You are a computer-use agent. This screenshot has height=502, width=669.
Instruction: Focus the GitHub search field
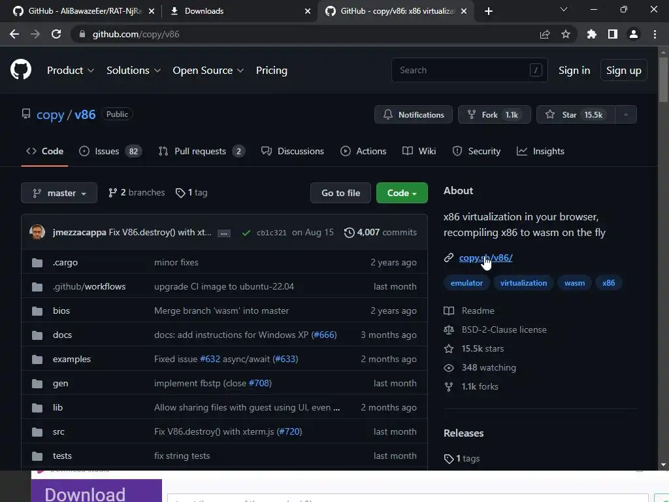click(x=469, y=70)
